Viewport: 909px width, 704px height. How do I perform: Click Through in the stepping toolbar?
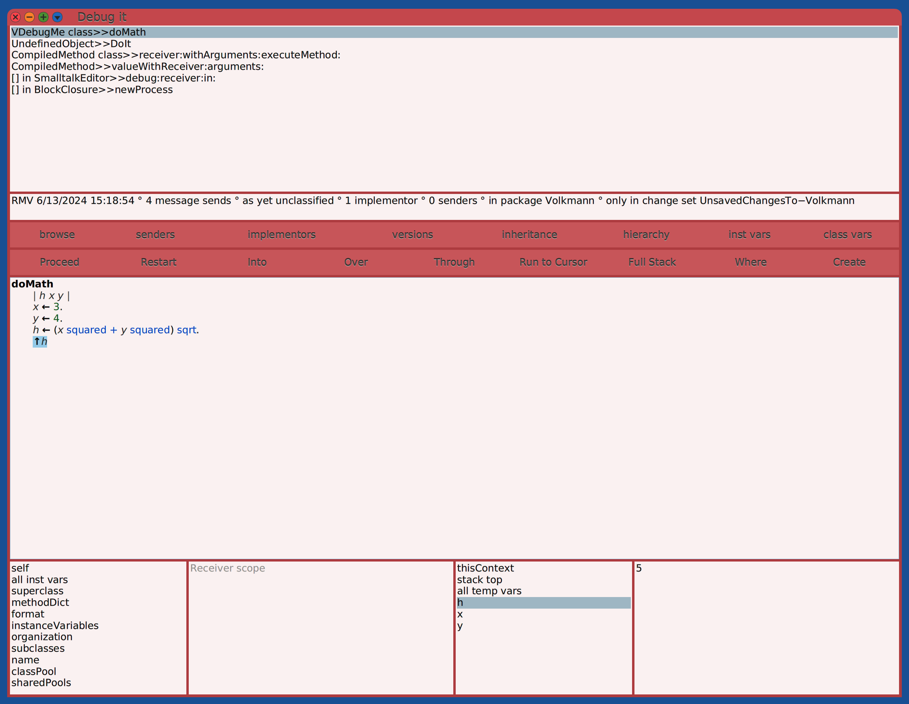click(454, 262)
